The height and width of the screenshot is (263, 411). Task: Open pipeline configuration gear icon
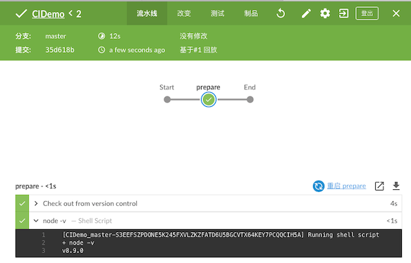pyautogui.click(x=325, y=13)
